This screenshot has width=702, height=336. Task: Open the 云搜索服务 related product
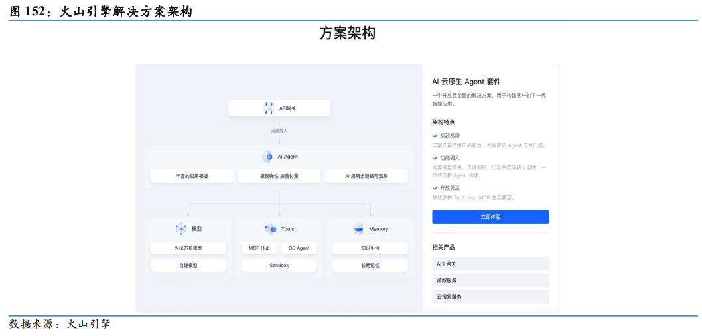[490, 297]
